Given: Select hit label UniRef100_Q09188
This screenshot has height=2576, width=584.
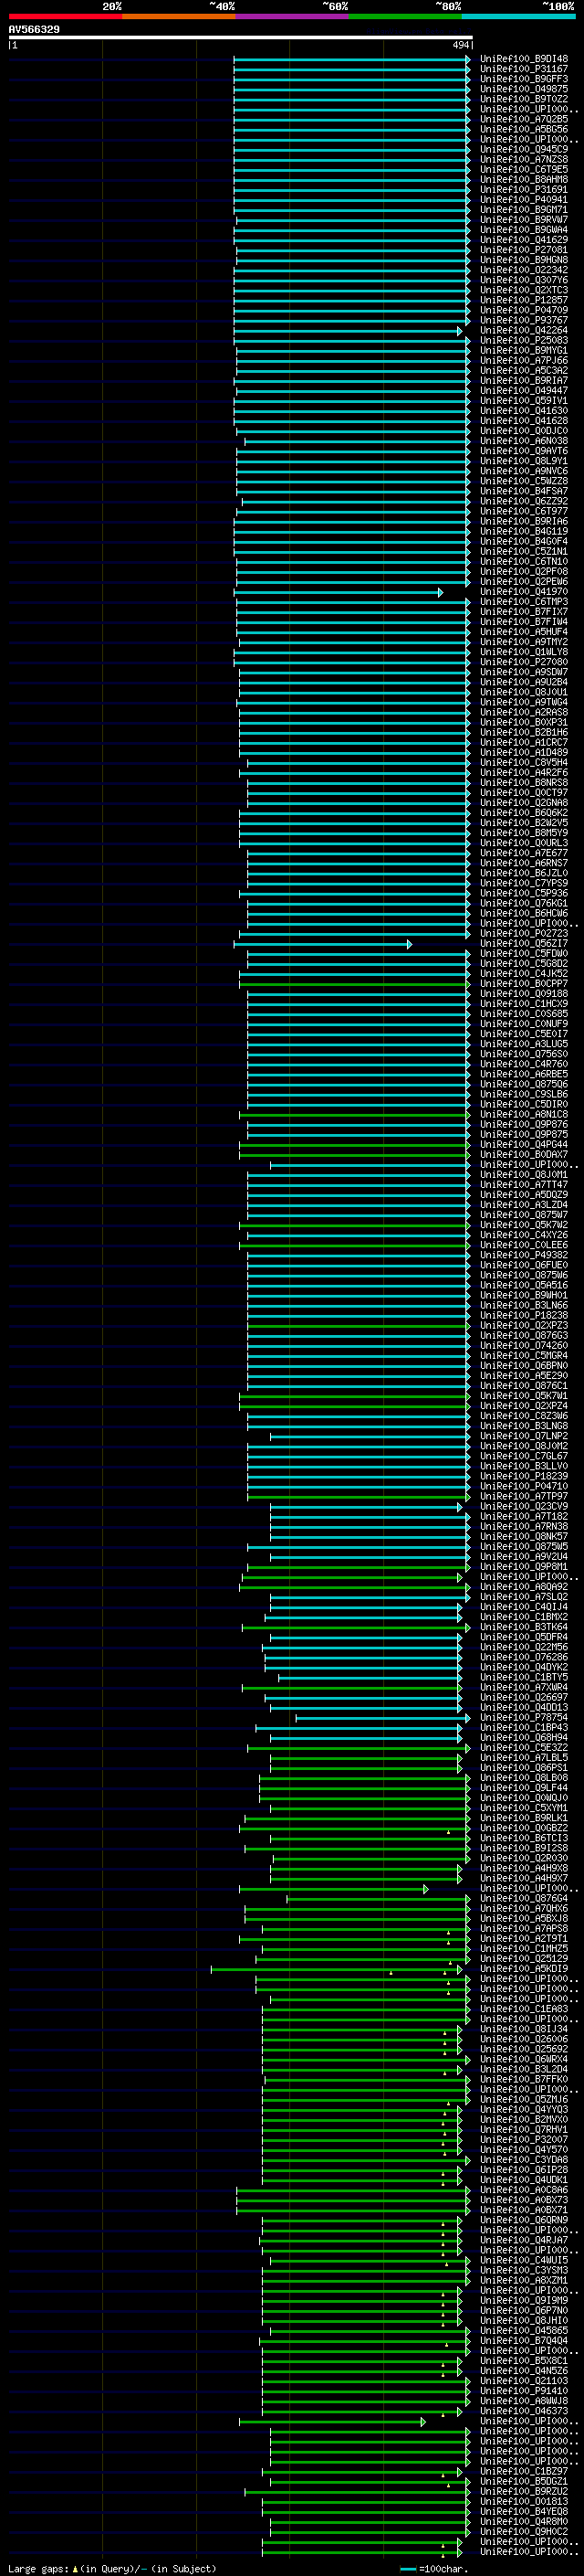Looking at the screenshot, I should click(524, 994).
